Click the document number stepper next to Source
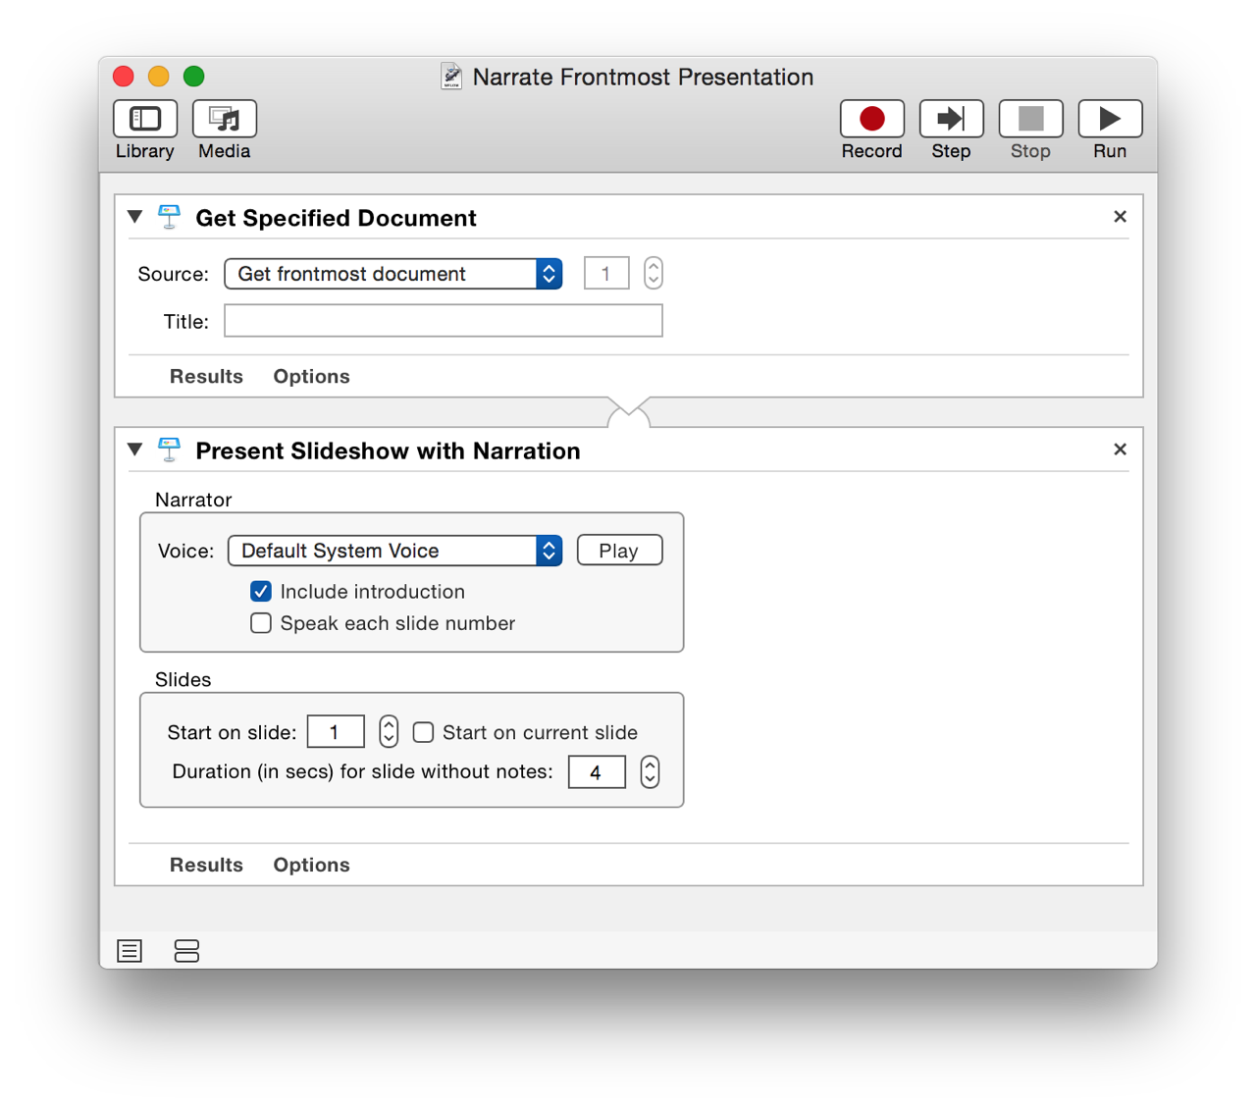Viewport: 1256px width, 1110px height. pos(654,273)
